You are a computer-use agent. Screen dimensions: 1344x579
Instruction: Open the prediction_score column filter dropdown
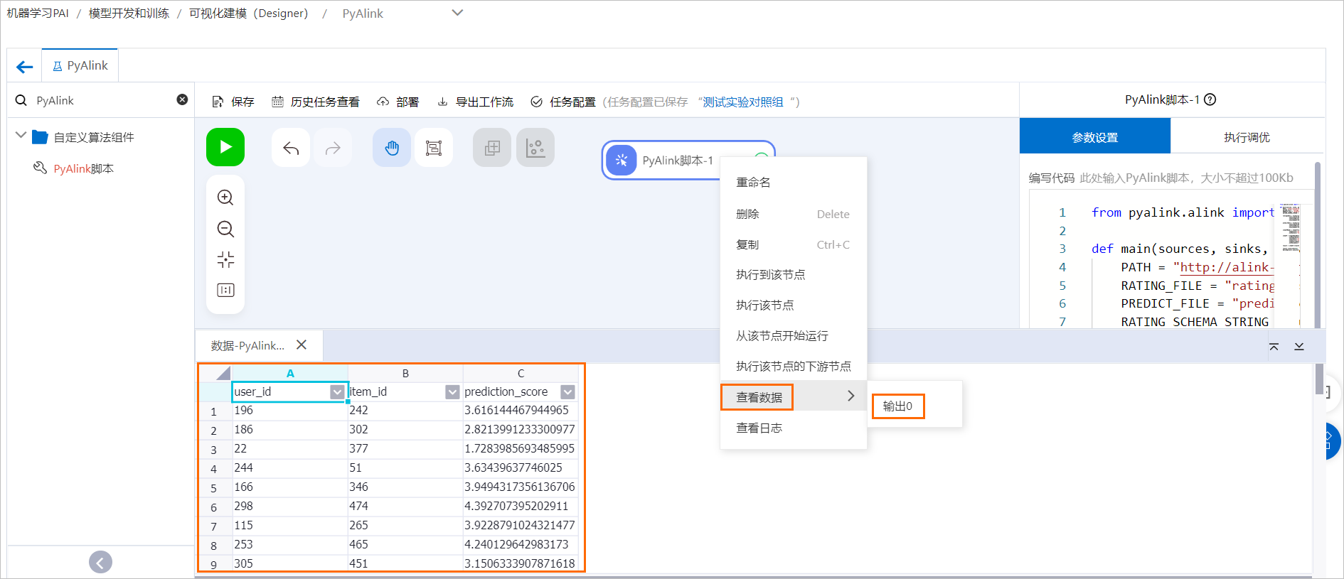[x=567, y=392]
